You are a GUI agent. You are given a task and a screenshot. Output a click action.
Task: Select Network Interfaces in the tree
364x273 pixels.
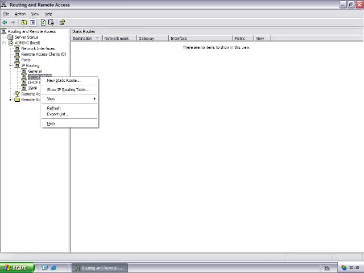coord(38,48)
